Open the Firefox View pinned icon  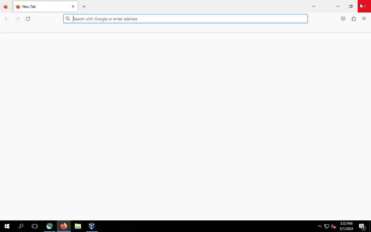[6, 6]
